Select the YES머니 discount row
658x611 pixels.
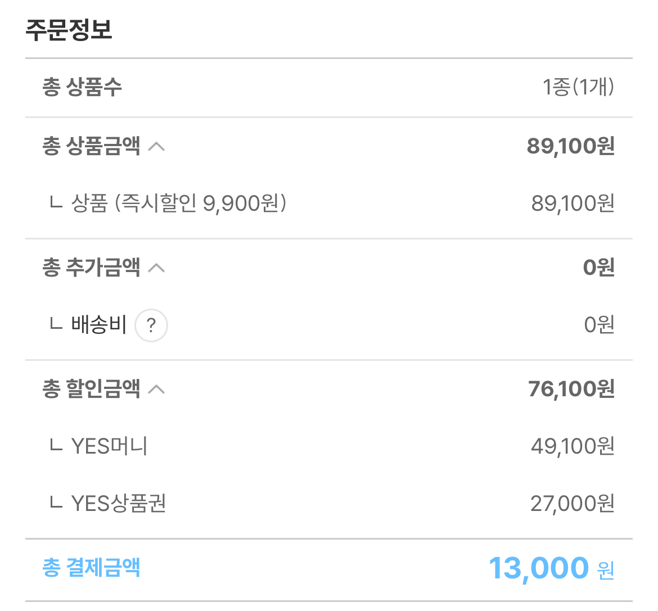point(329,446)
